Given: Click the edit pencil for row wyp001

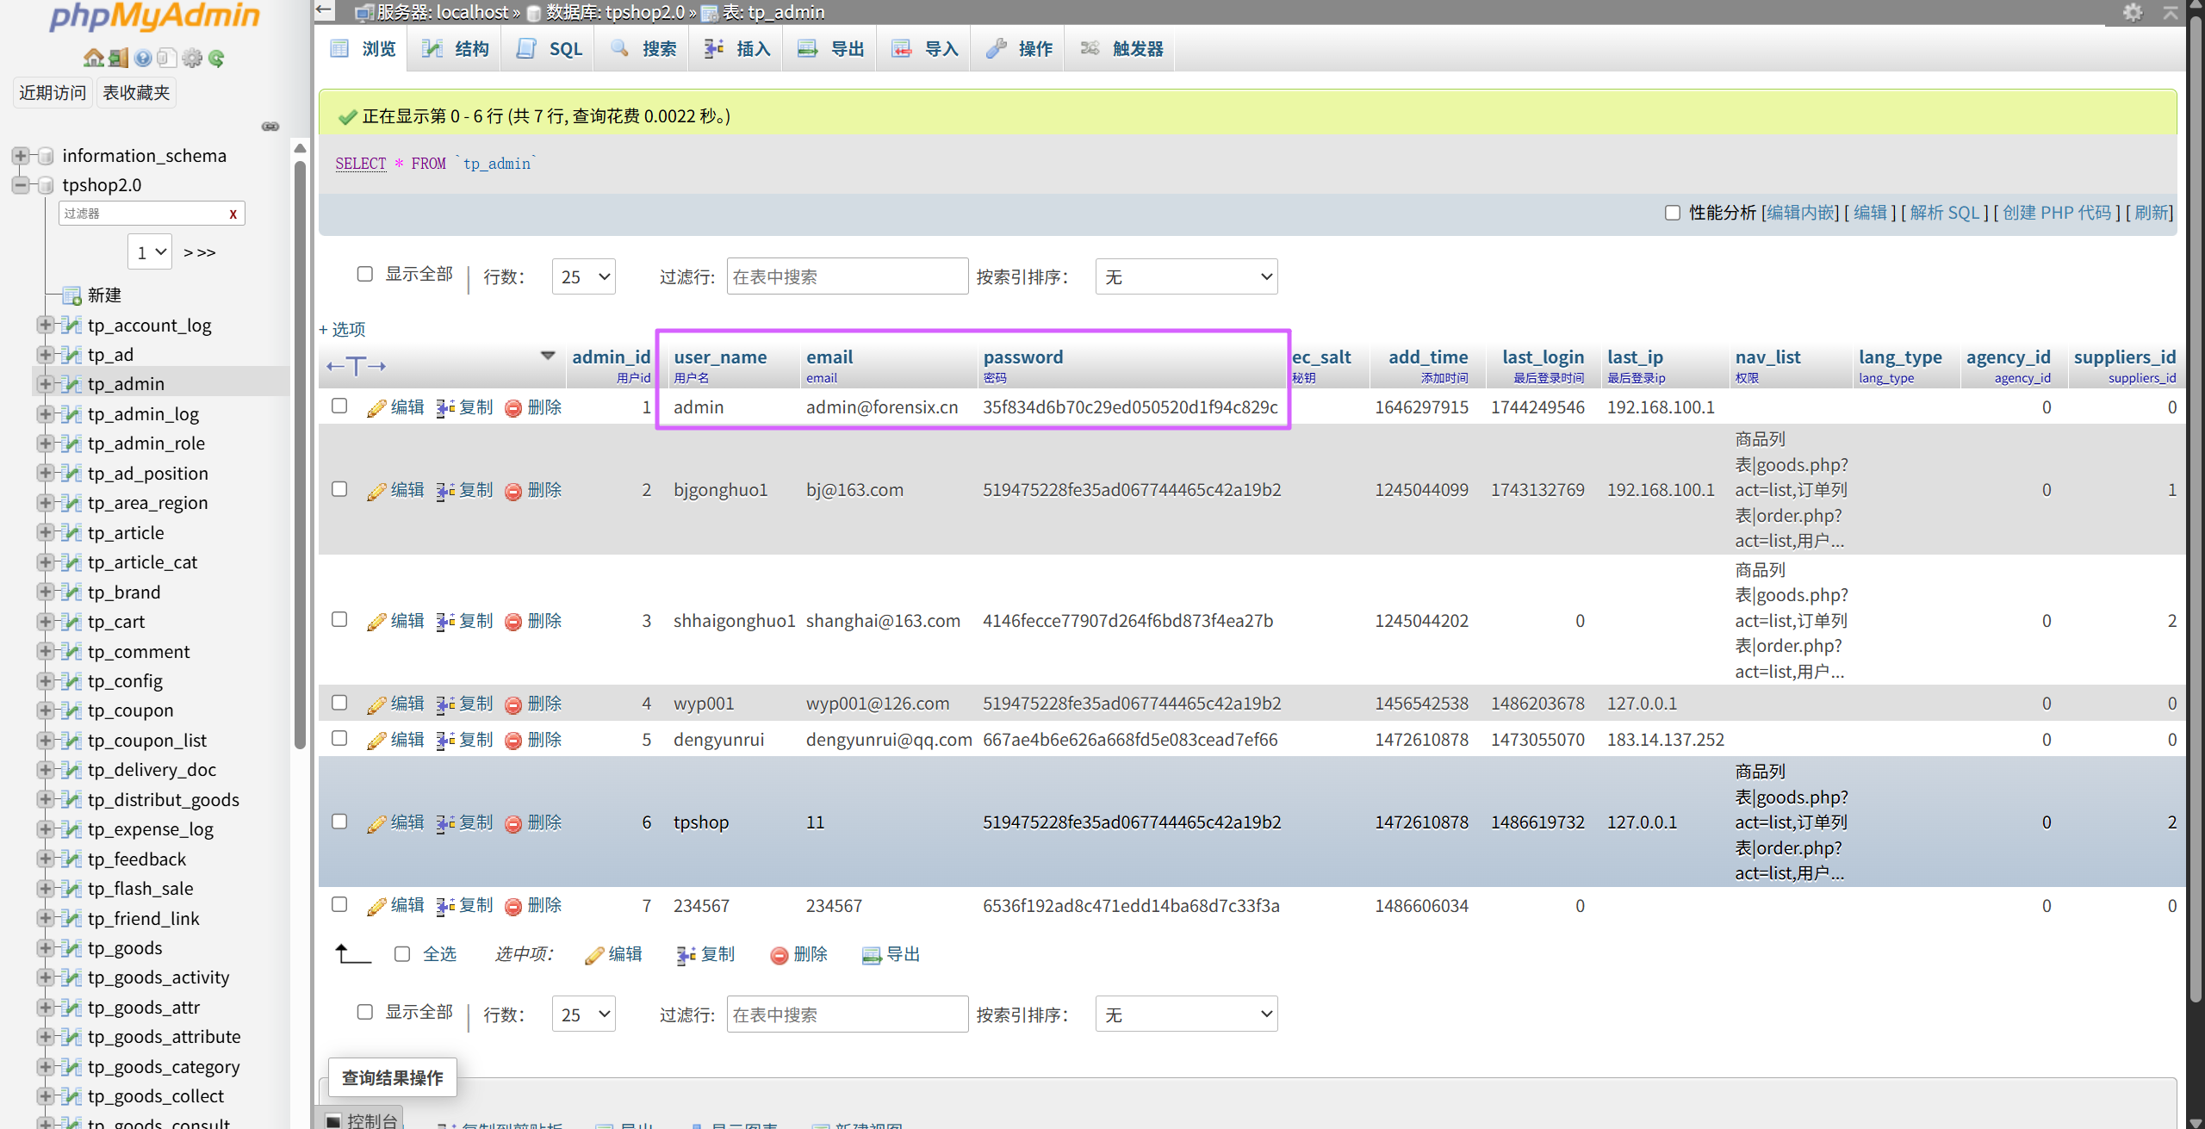Looking at the screenshot, I should (376, 704).
